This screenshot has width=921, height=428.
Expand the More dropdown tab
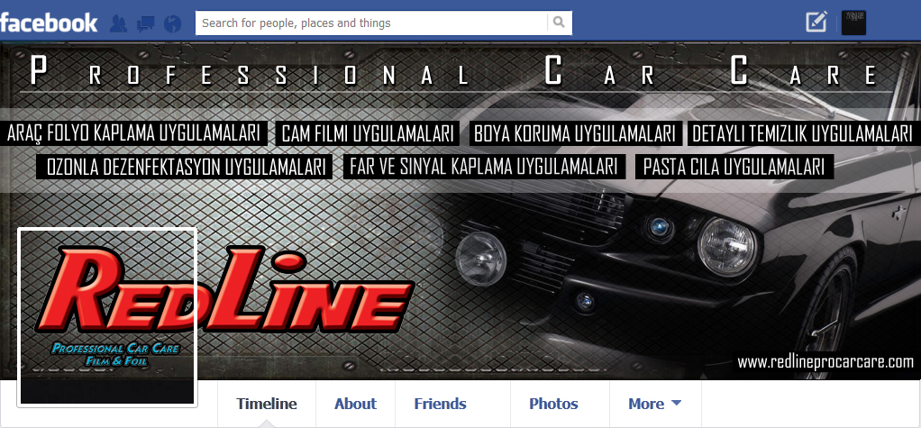click(655, 404)
